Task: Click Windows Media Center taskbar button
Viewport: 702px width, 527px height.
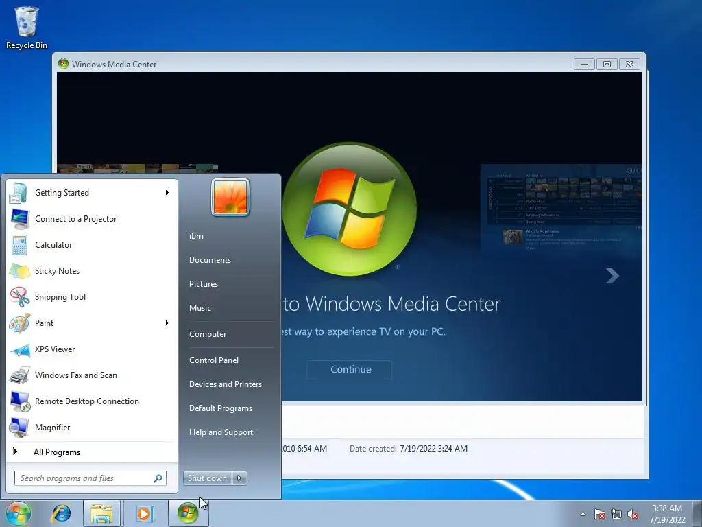Action: pyautogui.click(x=187, y=513)
